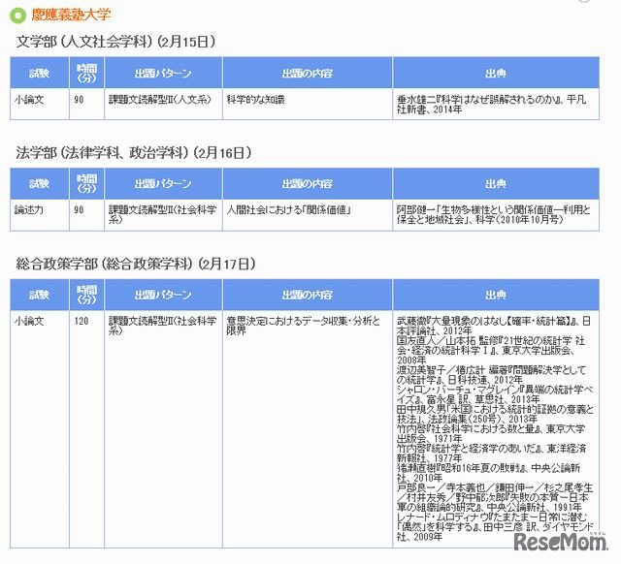The width and height of the screenshot is (621, 564).
Task: Click 出題パターン header in the 法学部 table
Action: [x=163, y=183]
